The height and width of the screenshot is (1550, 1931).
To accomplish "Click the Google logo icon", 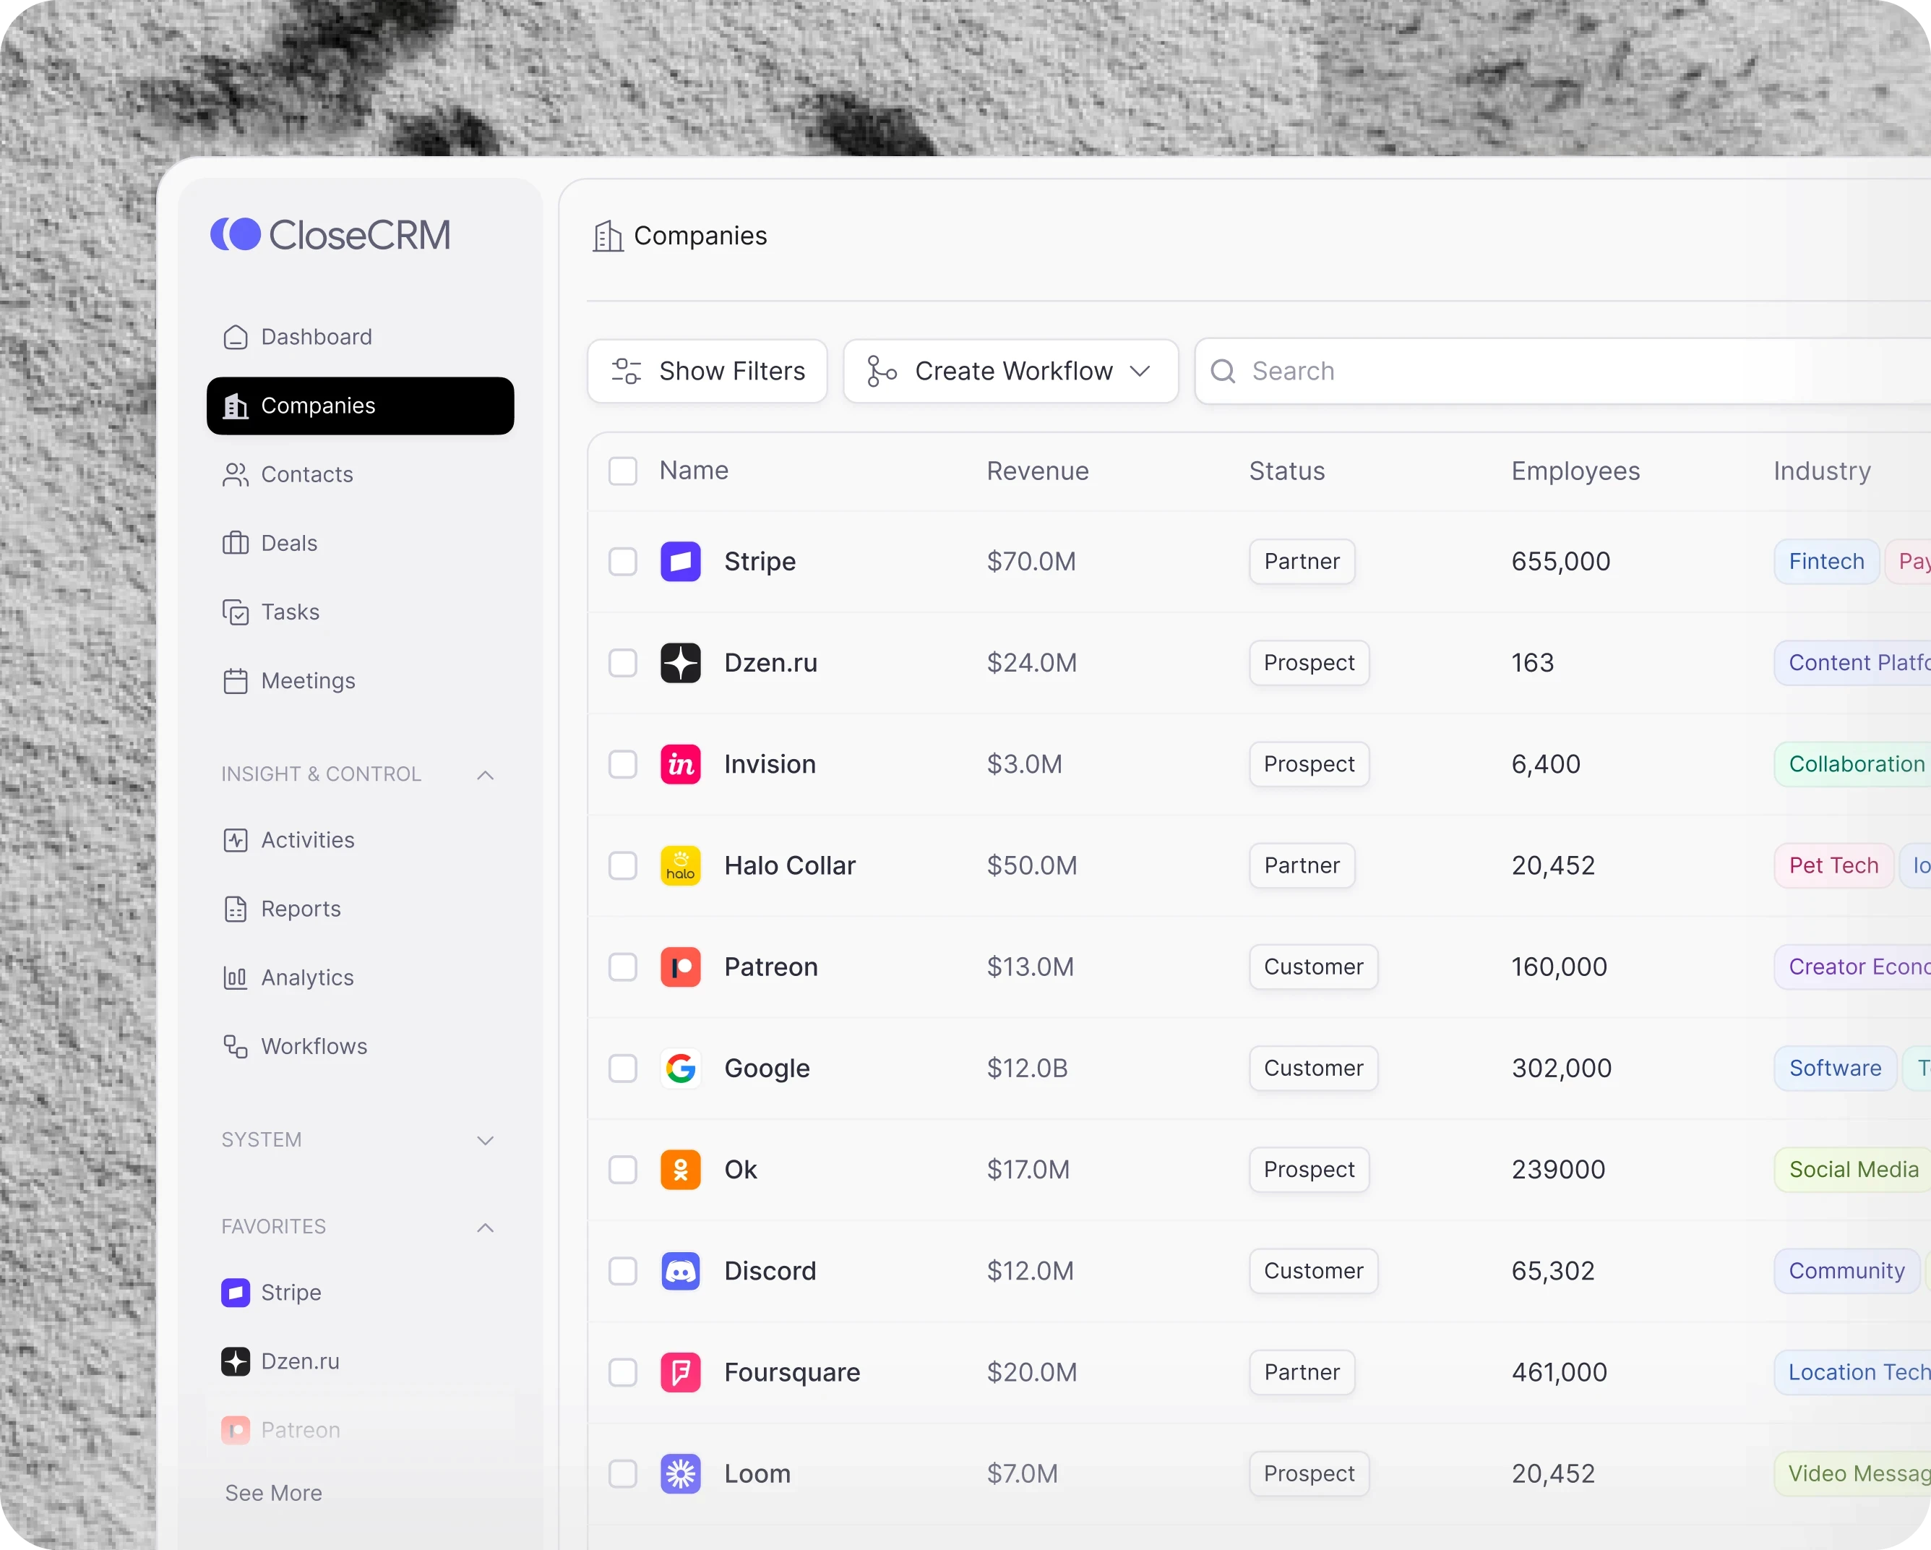I will click(x=681, y=1068).
